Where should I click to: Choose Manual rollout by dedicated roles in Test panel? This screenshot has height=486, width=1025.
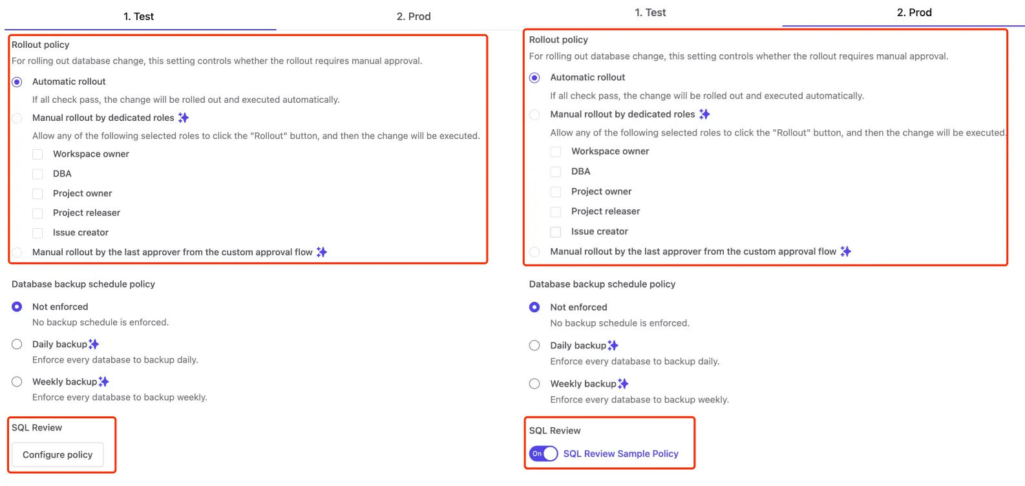pyautogui.click(x=17, y=118)
